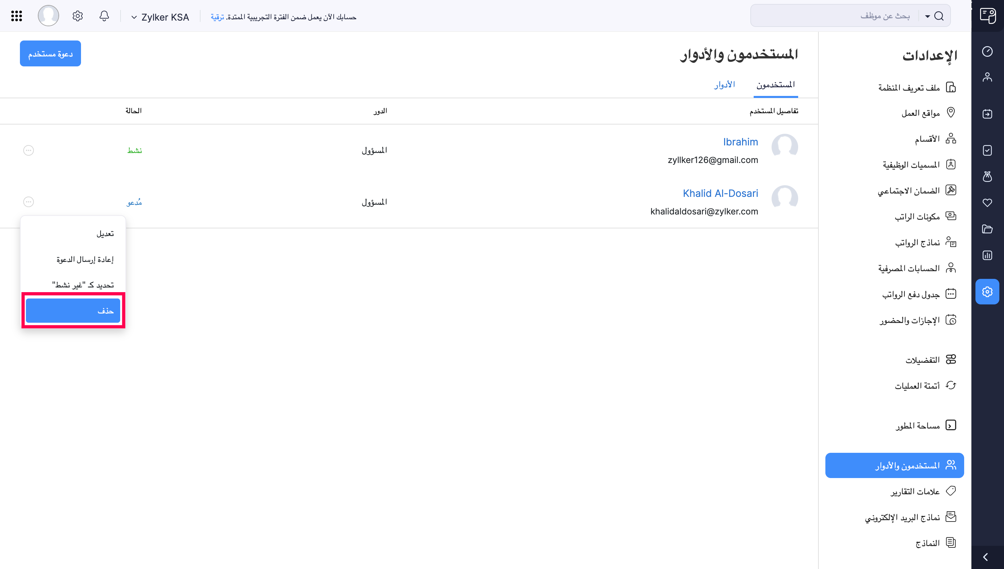
Task: Open the Zoho apps launcher grid
Action: [16, 16]
